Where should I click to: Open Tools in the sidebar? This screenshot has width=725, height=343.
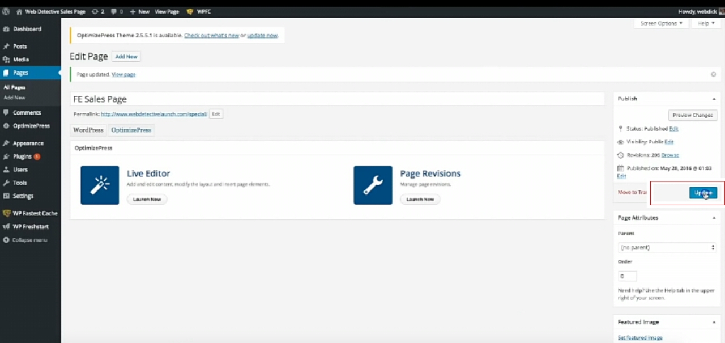click(x=20, y=183)
